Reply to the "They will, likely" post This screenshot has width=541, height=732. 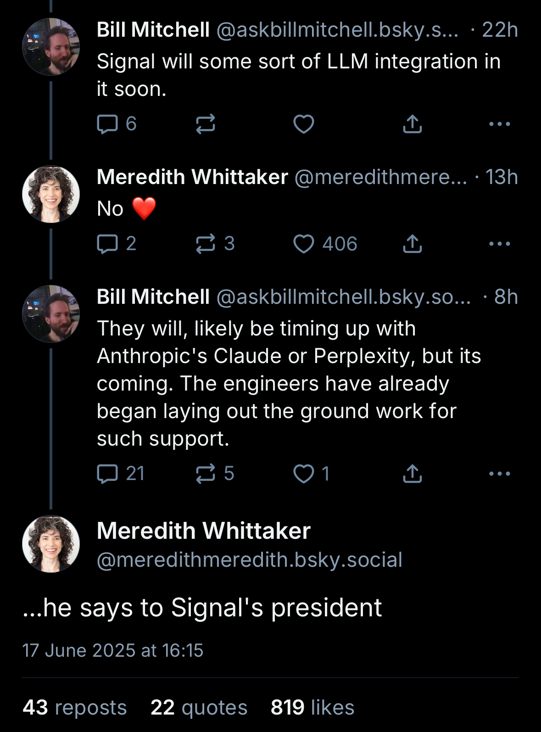pos(108,474)
